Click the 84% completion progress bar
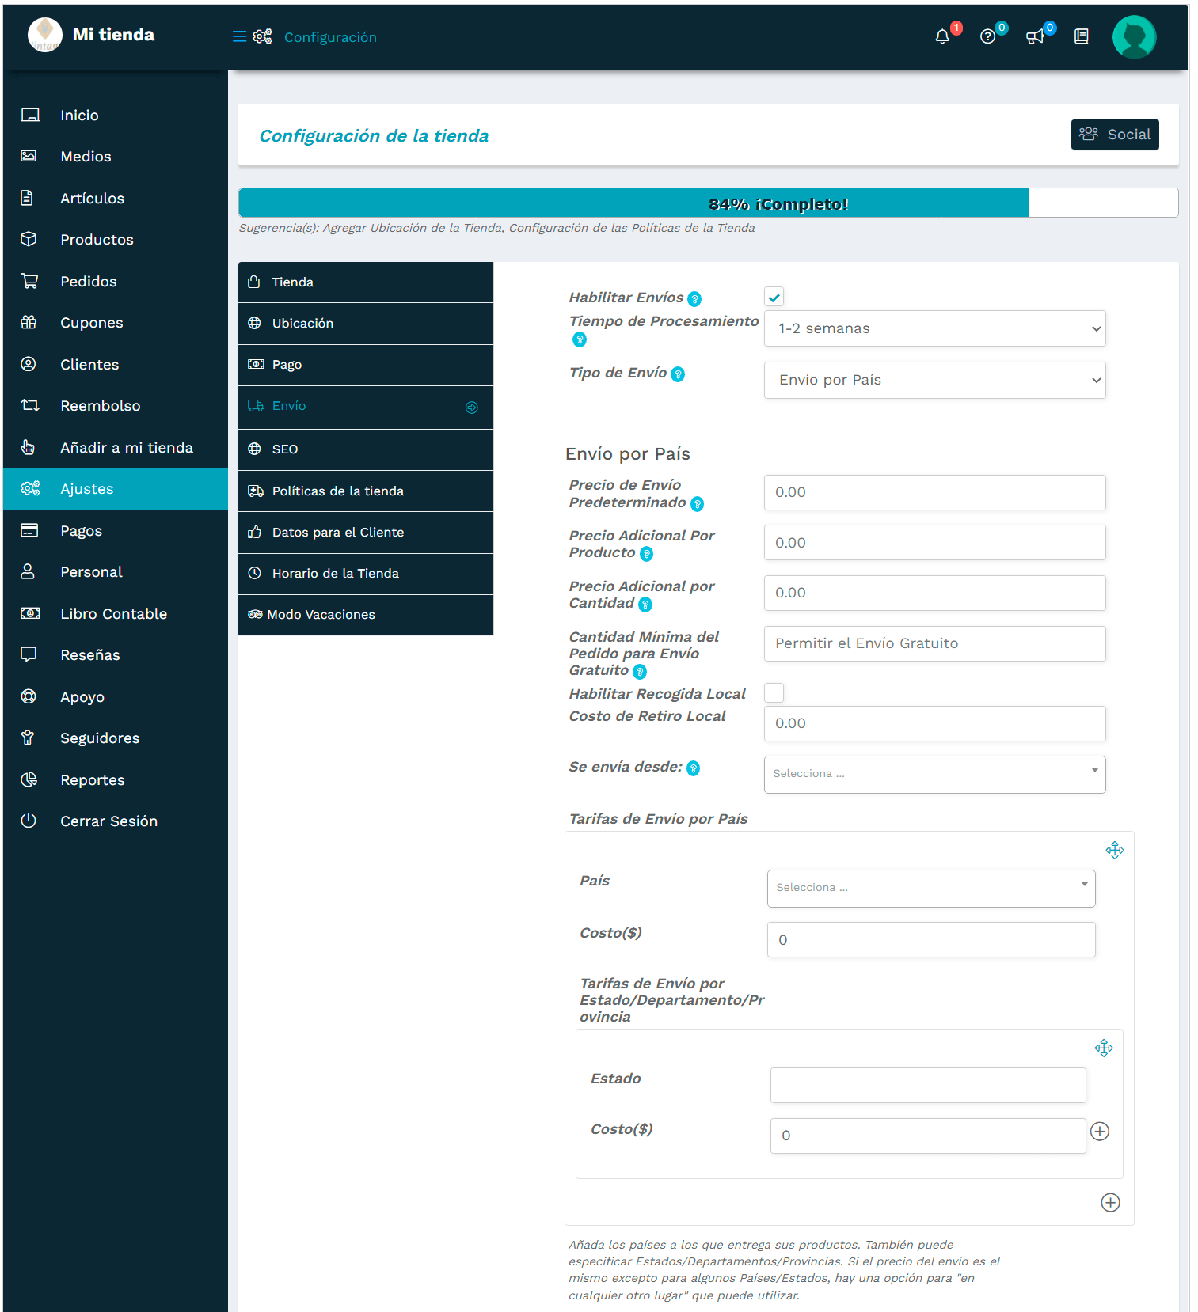1198x1312 pixels. click(x=708, y=203)
